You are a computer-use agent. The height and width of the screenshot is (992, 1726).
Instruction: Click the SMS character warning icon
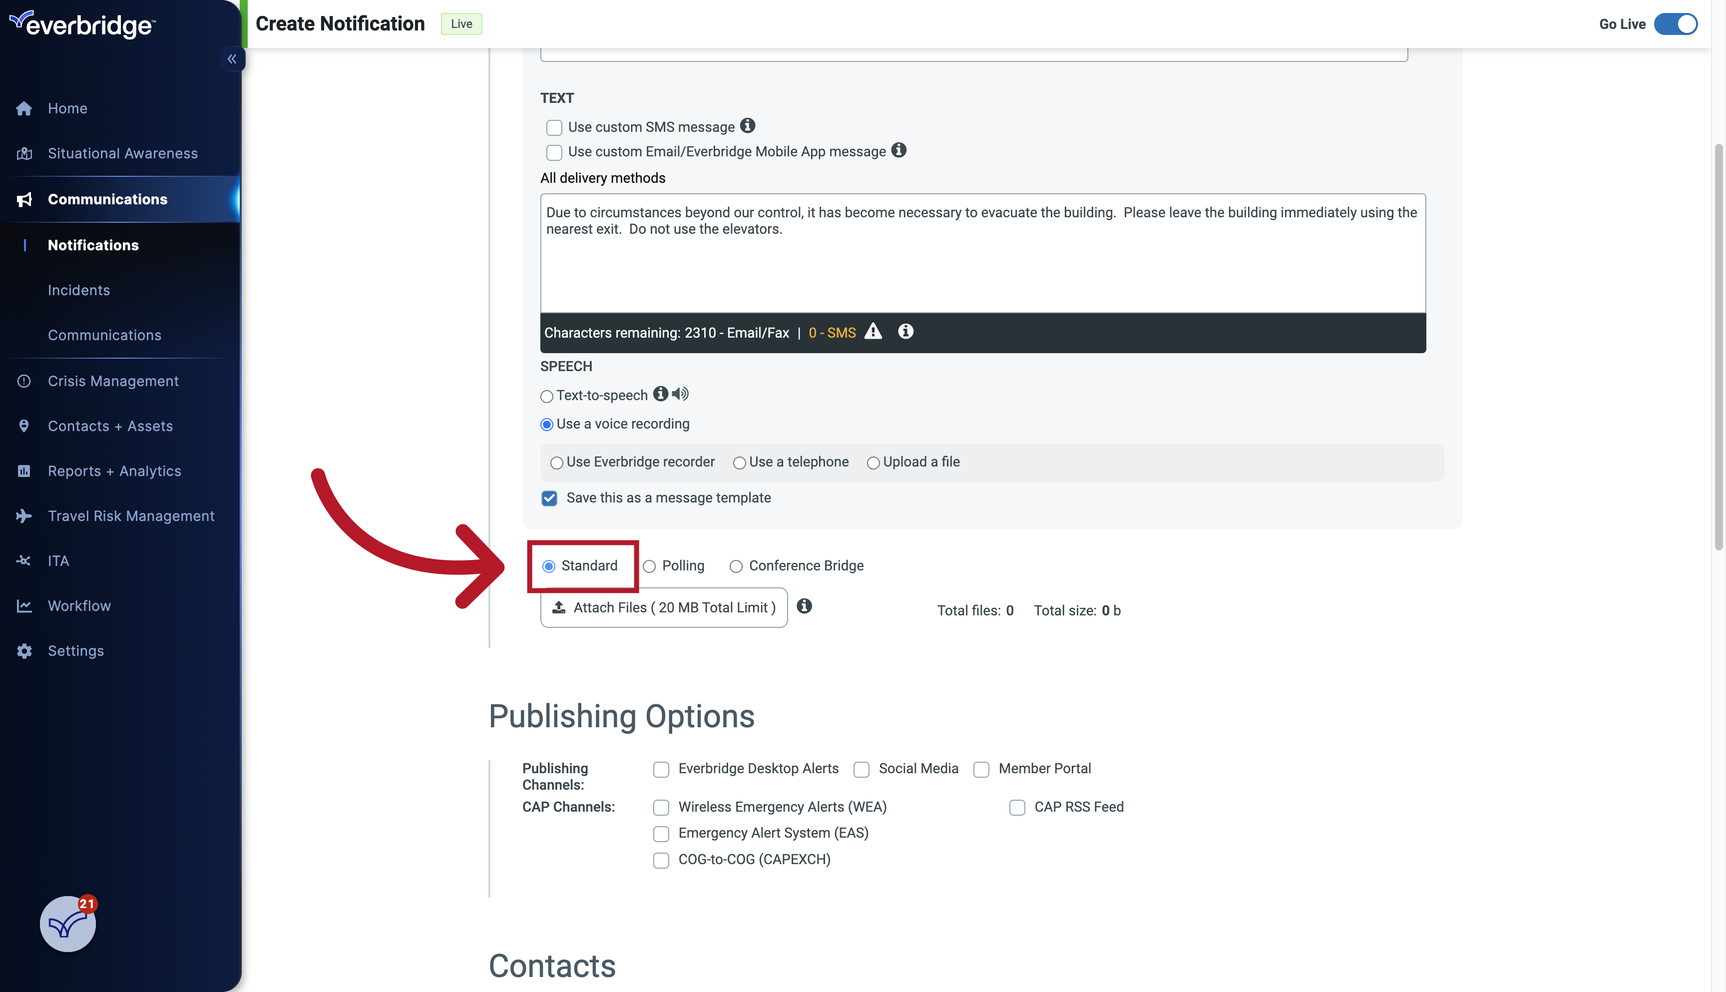pyautogui.click(x=874, y=332)
